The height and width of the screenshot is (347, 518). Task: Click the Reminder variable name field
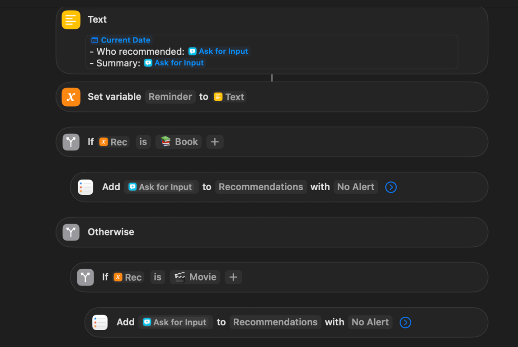[x=170, y=97]
